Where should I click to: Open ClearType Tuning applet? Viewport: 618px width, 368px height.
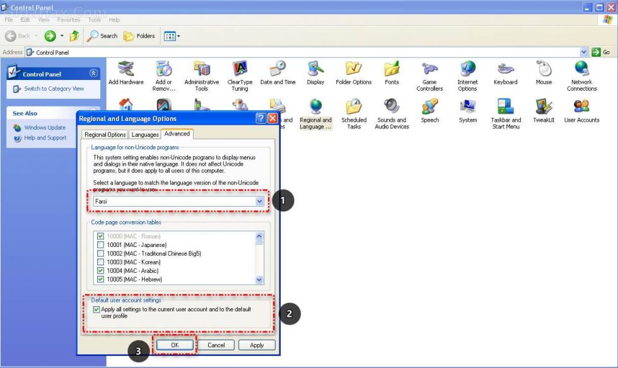tap(240, 69)
